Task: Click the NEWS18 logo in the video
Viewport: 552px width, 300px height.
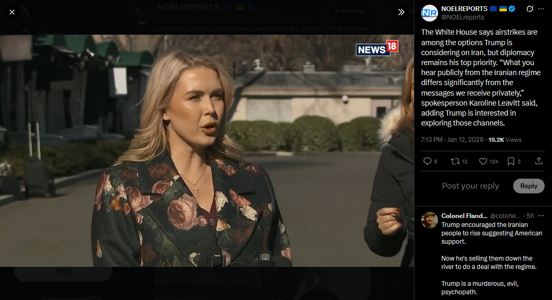Action: [377, 48]
